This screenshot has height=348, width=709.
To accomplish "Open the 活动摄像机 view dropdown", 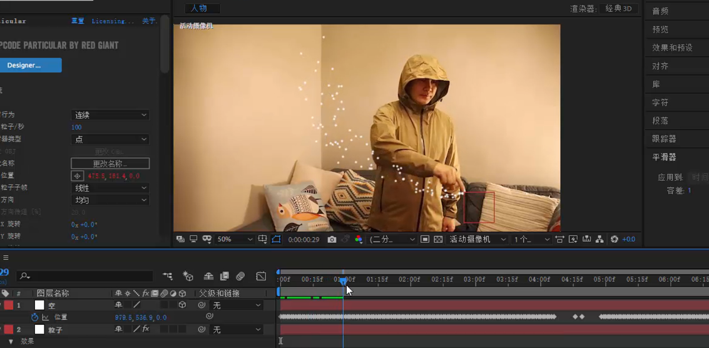I will point(476,239).
